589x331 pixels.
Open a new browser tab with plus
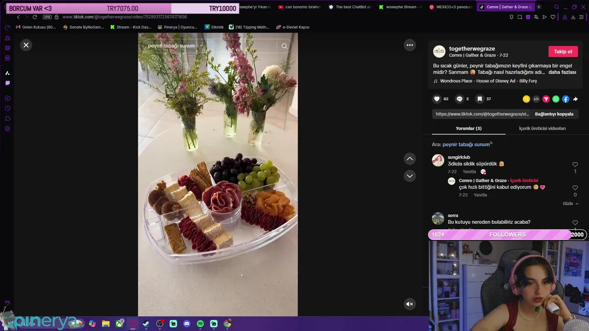click(538, 7)
